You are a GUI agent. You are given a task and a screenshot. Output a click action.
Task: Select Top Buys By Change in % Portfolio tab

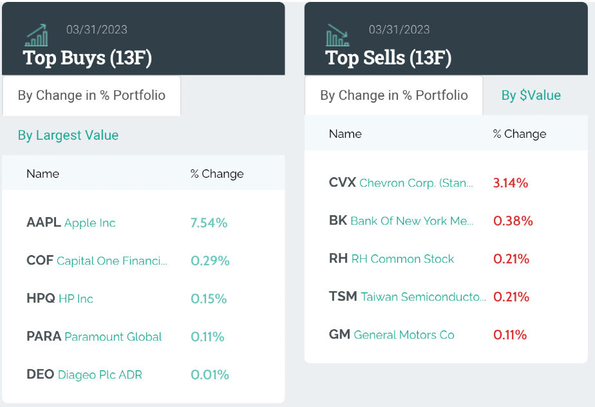[x=91, y=95]
